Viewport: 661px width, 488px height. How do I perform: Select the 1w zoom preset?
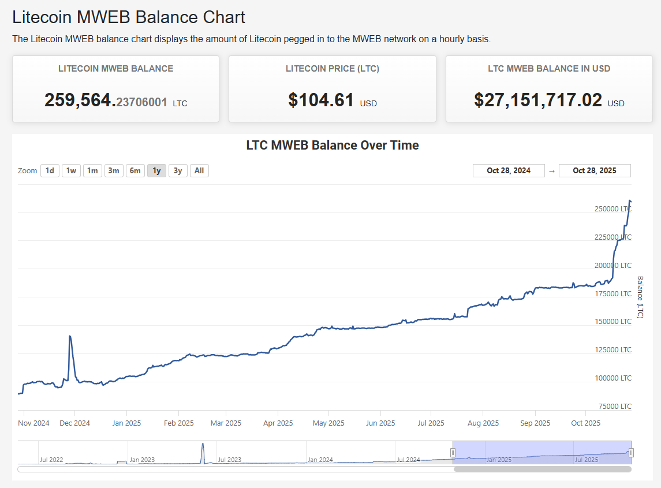(x=71, y=170)
